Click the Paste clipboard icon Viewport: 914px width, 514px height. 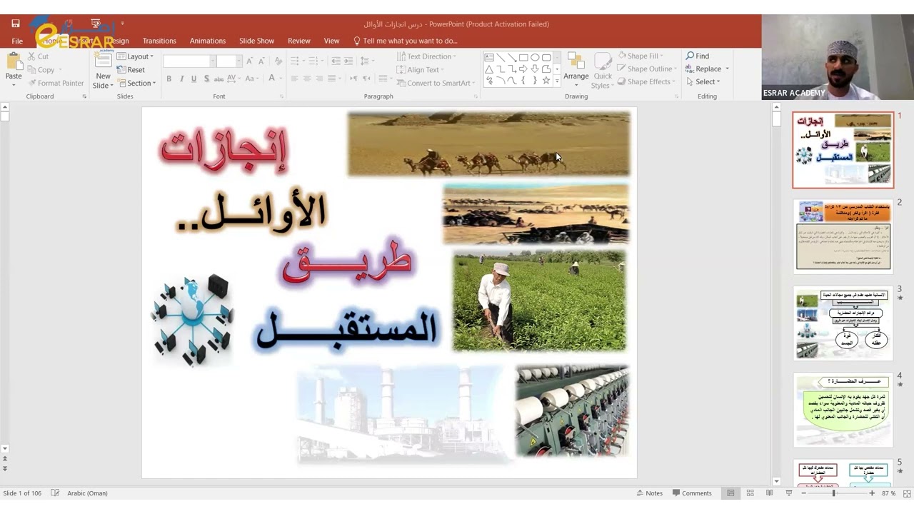pos(14,61)
